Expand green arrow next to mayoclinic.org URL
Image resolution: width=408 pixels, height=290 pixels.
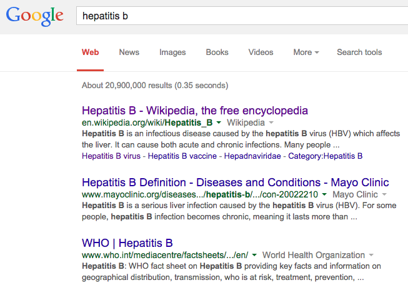coord(324,194)
